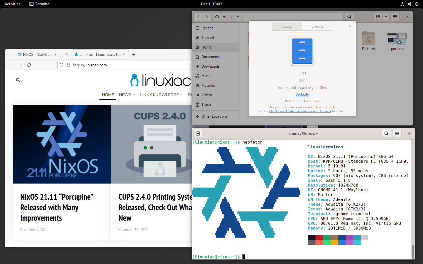Reload the linuxiac.com page
This screenshot has width=423, height=264.
pos(29,65)
